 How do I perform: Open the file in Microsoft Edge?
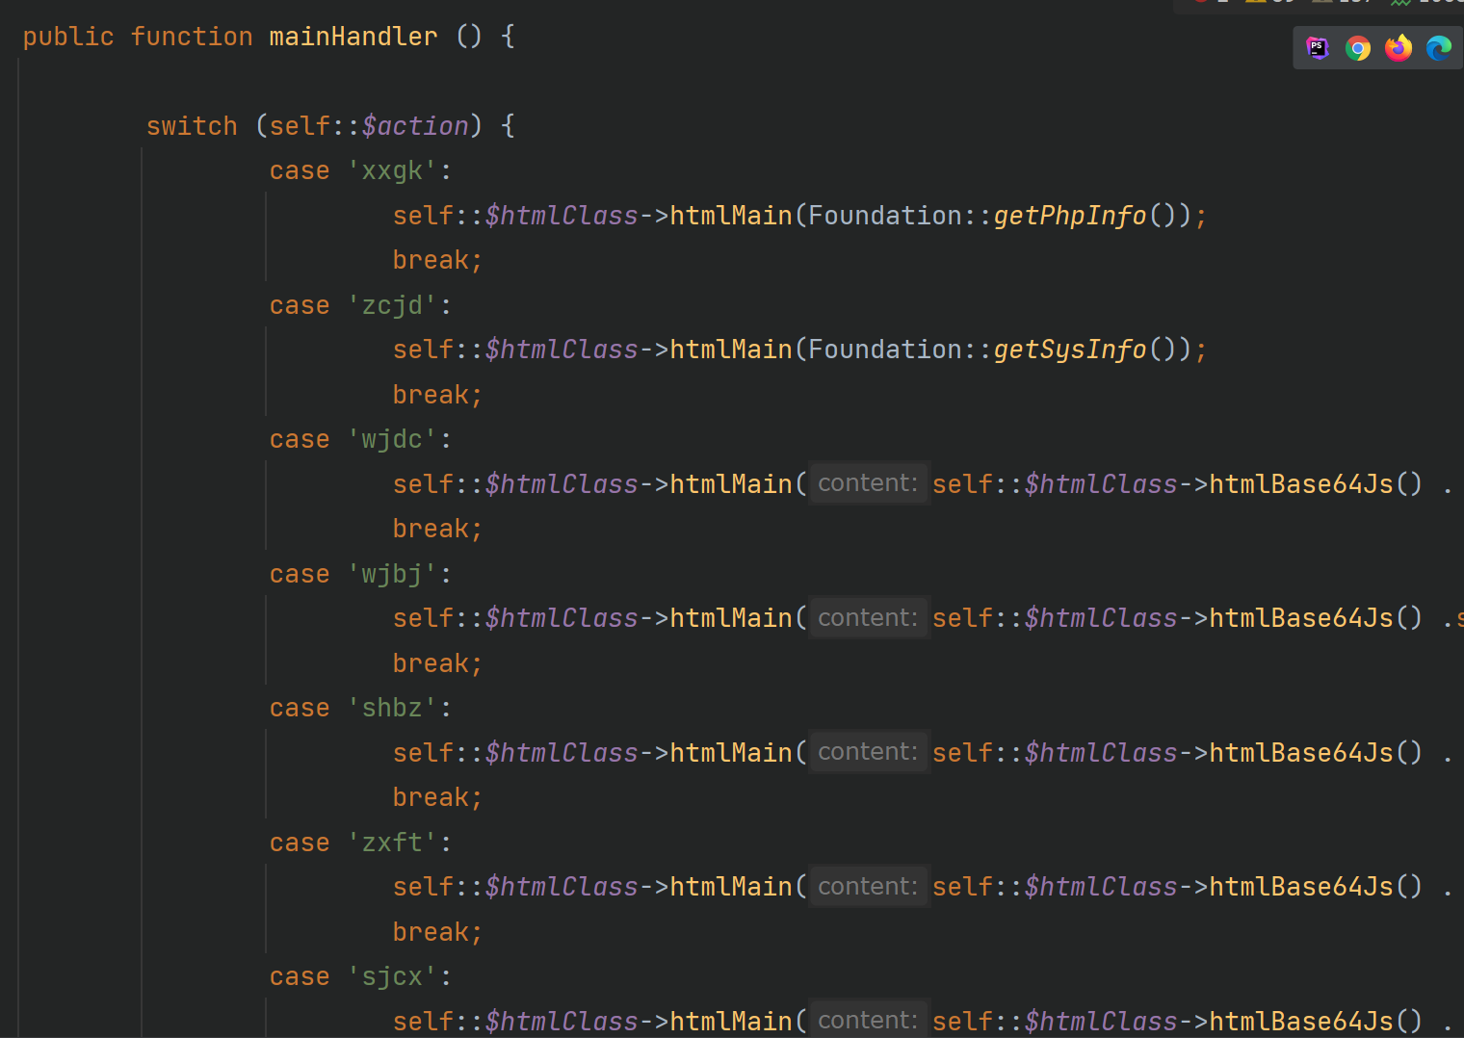pos(1439,48)
